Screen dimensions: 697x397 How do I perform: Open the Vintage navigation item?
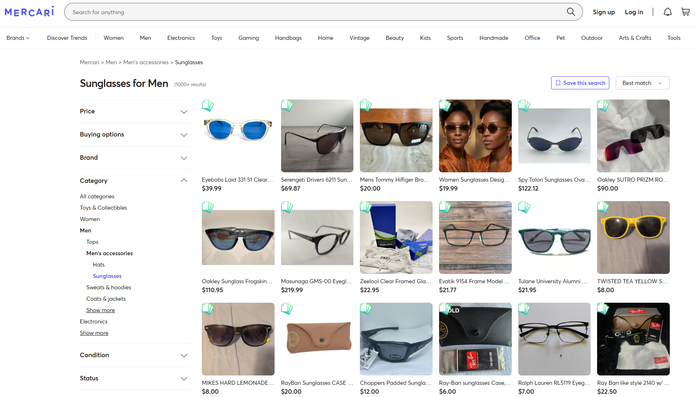pyautogui.click(x=359, y=38)
